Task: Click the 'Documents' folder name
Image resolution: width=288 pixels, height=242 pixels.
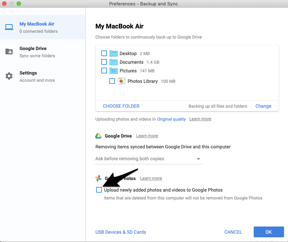Action: tap(131, 62)
